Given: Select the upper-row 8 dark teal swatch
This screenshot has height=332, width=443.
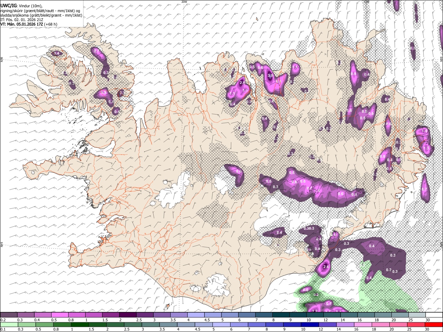Looking at the screenshot, I should click(281, 315).
